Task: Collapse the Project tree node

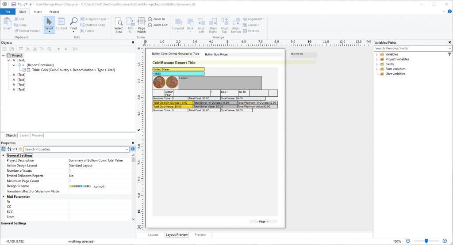Action: click(4, 55)
